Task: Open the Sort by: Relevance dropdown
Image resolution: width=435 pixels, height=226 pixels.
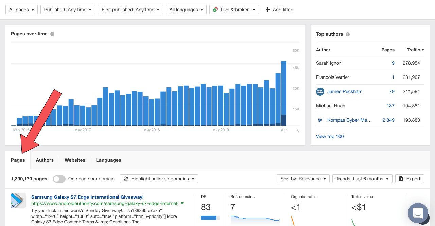Action: 303,179
